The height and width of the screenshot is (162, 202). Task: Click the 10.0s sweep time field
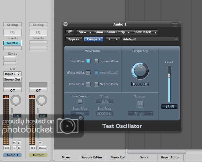pyautogui.click(x=105, y=101)
